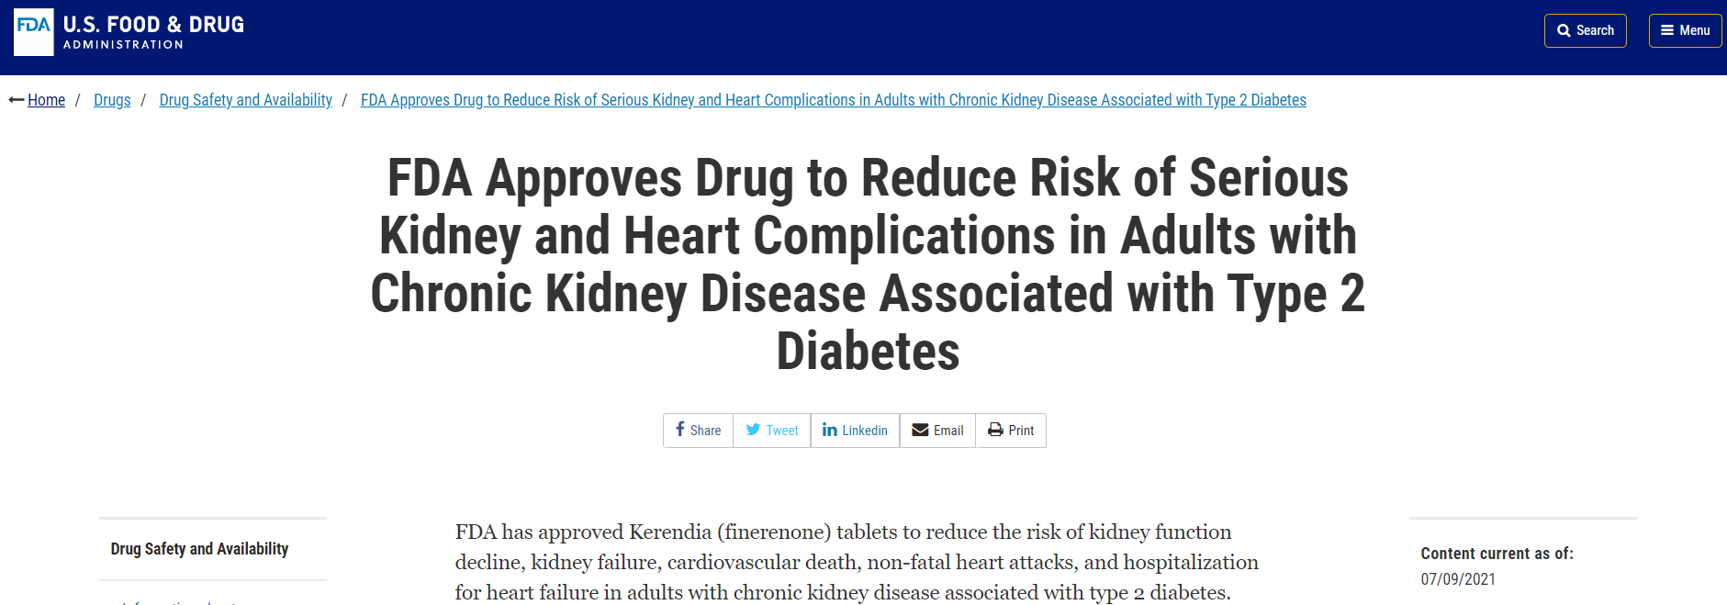
Task: Click the Kerendia approval paragraph text
Action: [x=857, y=562]
